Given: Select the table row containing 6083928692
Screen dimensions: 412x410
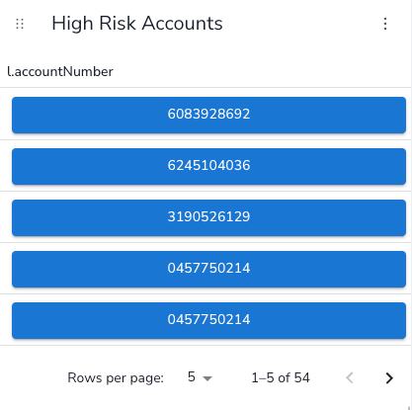Looking at the screenshot, I should (x=206, y=114).
